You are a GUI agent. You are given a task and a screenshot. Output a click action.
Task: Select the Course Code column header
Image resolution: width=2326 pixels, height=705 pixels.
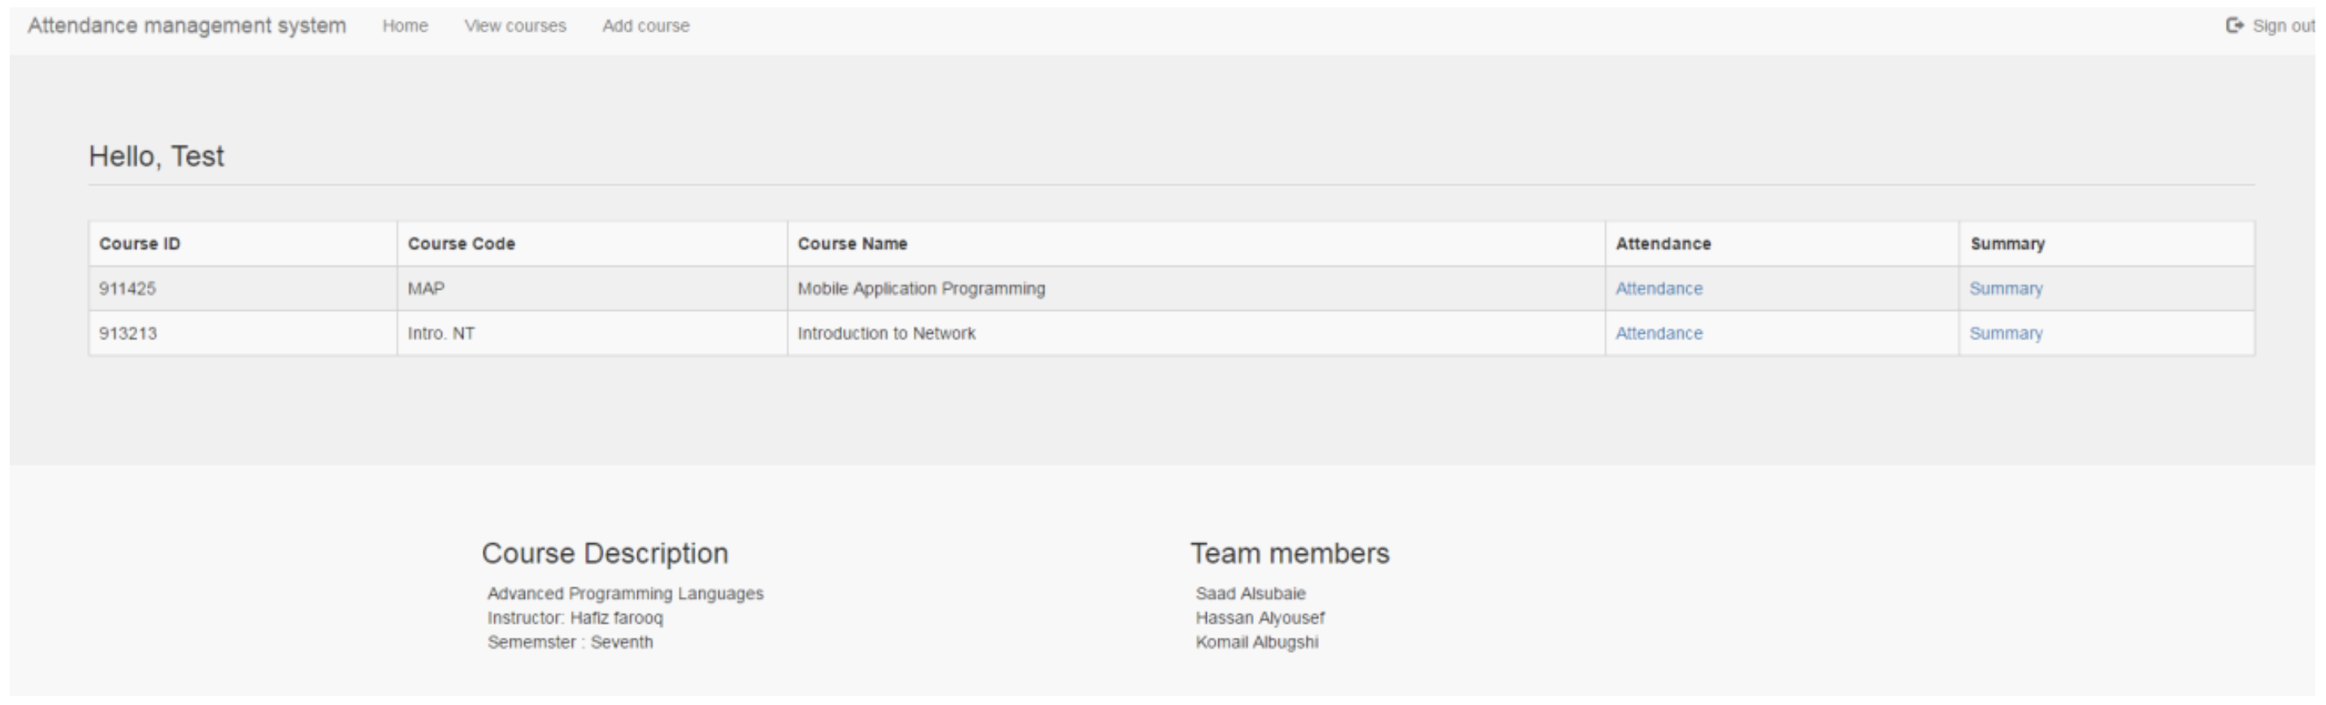[592, 244]
